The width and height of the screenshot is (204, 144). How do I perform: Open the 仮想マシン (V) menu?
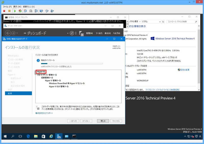point(29,7)
